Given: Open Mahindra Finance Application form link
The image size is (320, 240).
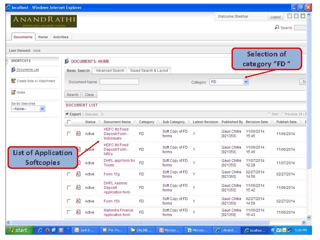Looking at the screenshot, I should click(118, 212).
